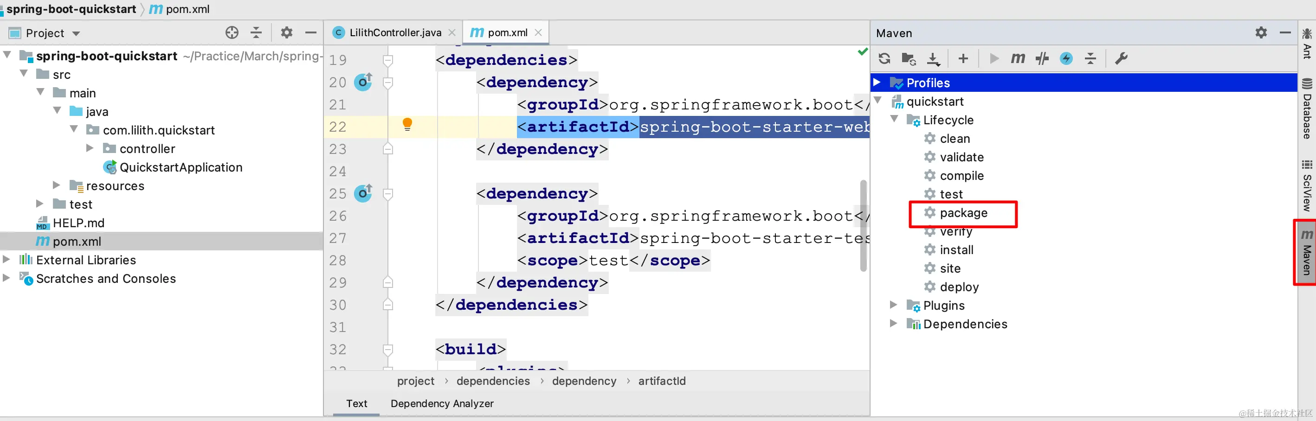Select pom.xml in Project tree

tap(77, 242)
